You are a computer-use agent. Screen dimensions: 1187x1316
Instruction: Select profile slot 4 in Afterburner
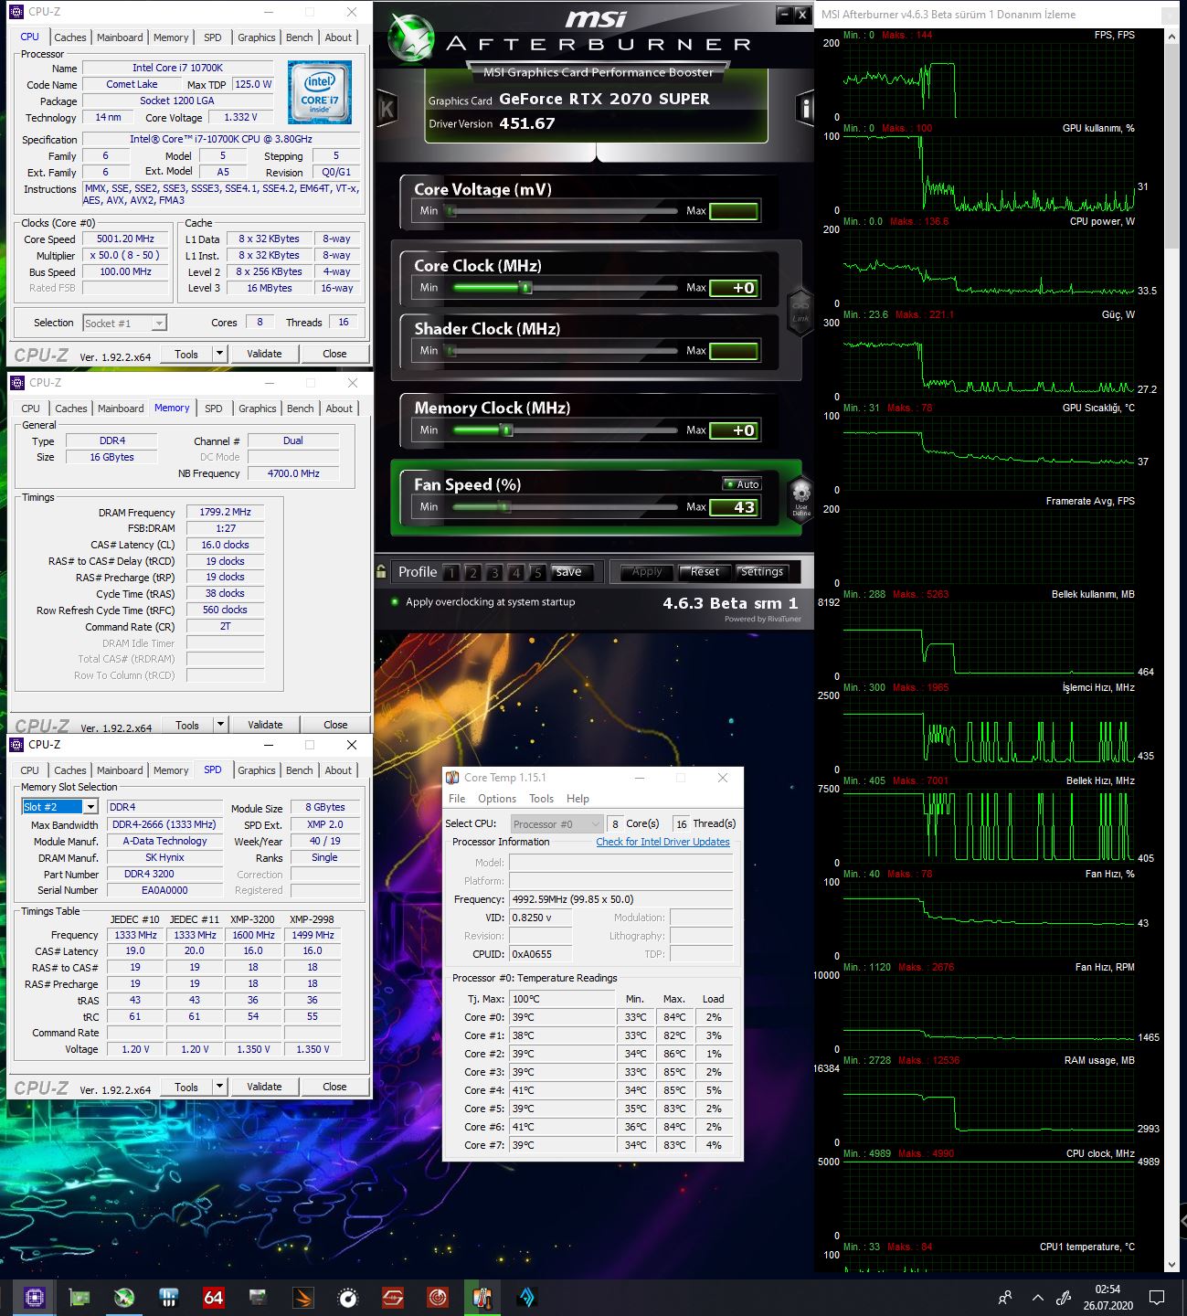[x=516, y=572]
